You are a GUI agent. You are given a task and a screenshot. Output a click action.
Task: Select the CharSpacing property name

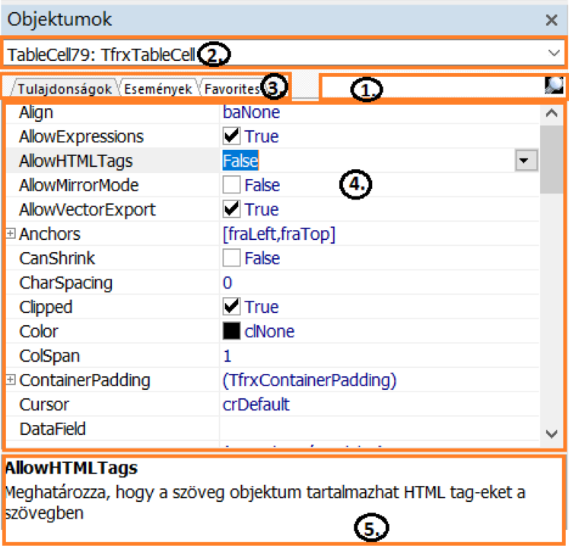point(65,283)
